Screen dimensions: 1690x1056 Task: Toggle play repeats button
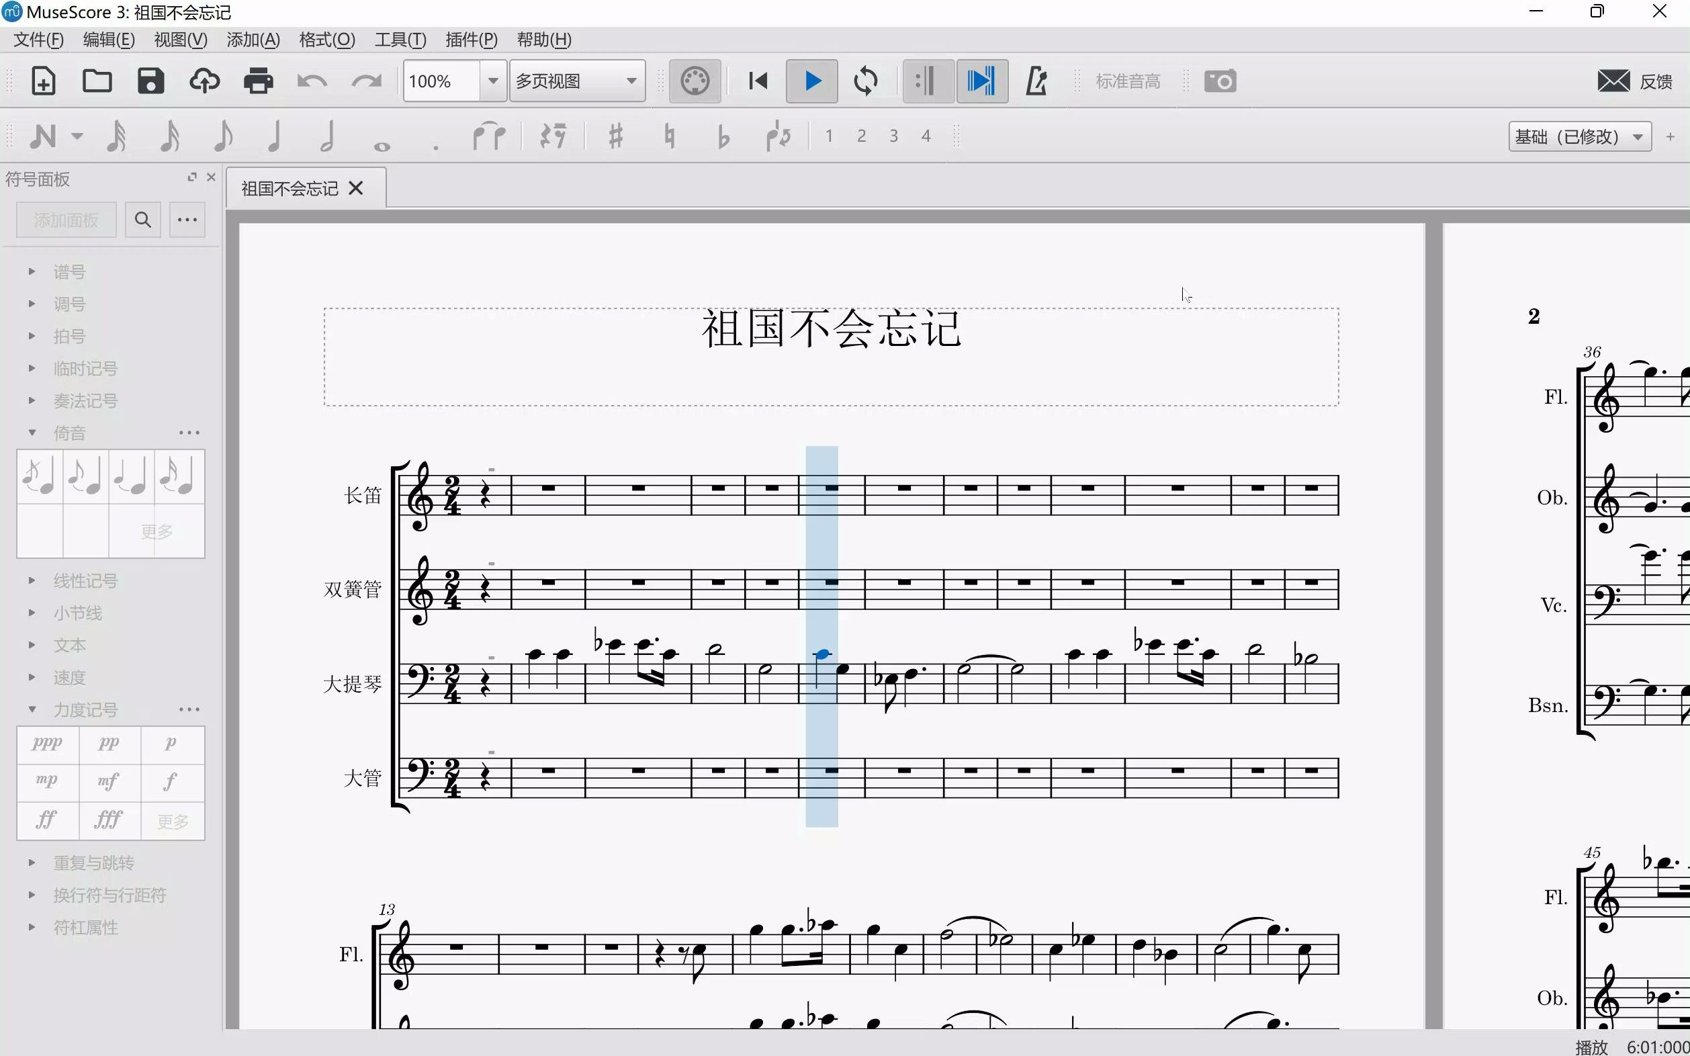(928, 81)
